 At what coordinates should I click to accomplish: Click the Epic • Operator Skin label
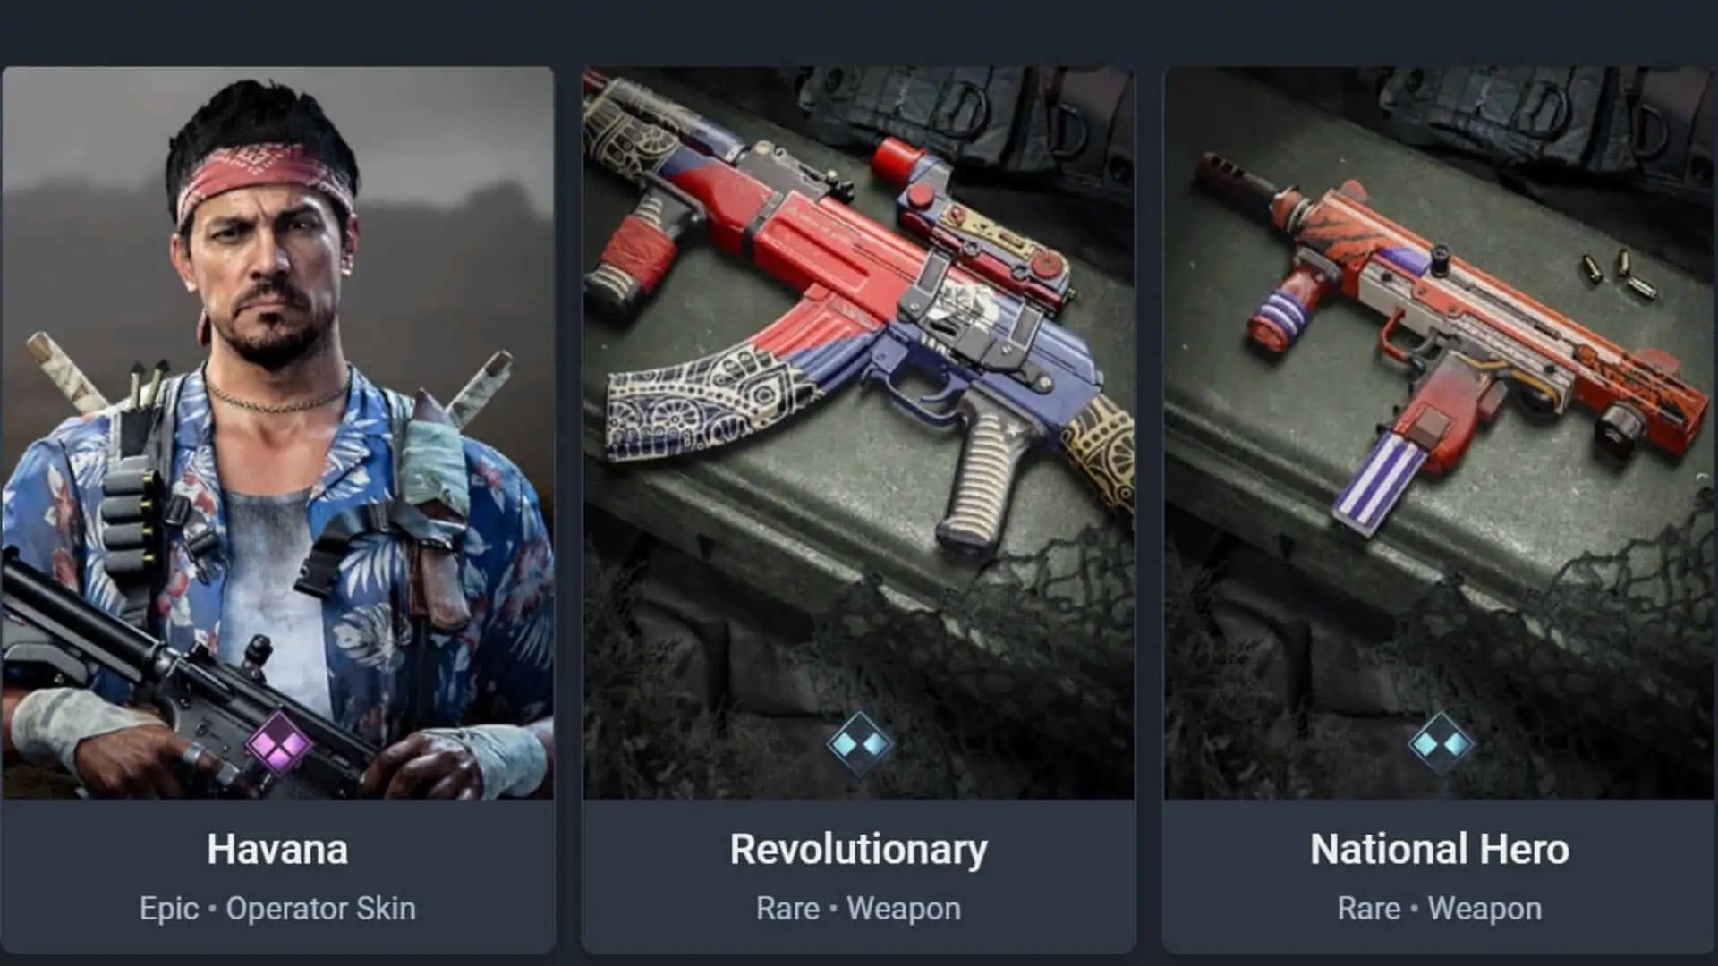277,909
